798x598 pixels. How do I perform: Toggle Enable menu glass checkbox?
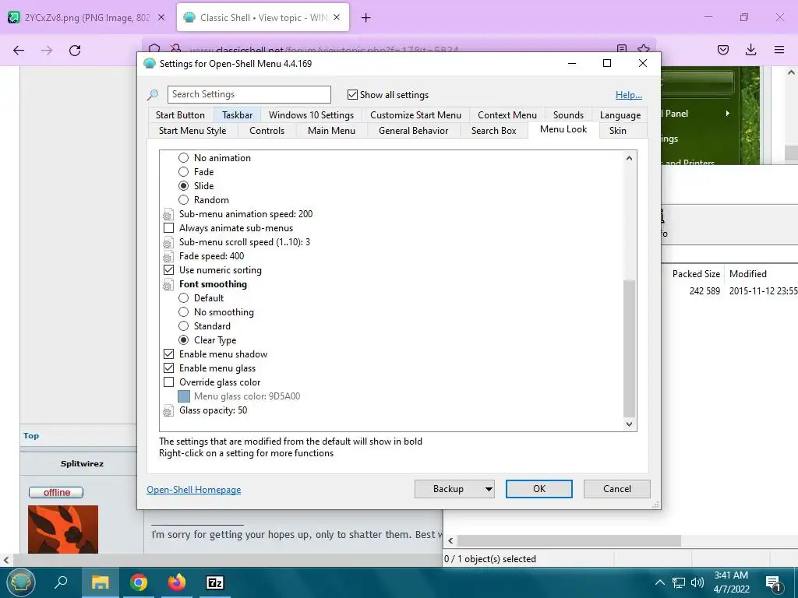[168, 368]
